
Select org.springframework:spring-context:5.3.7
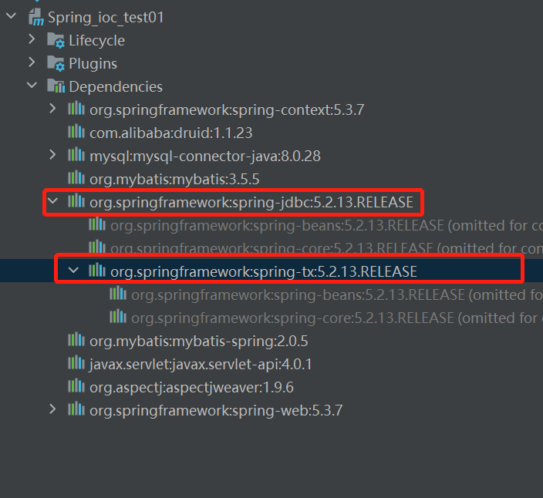click(227, 109)
